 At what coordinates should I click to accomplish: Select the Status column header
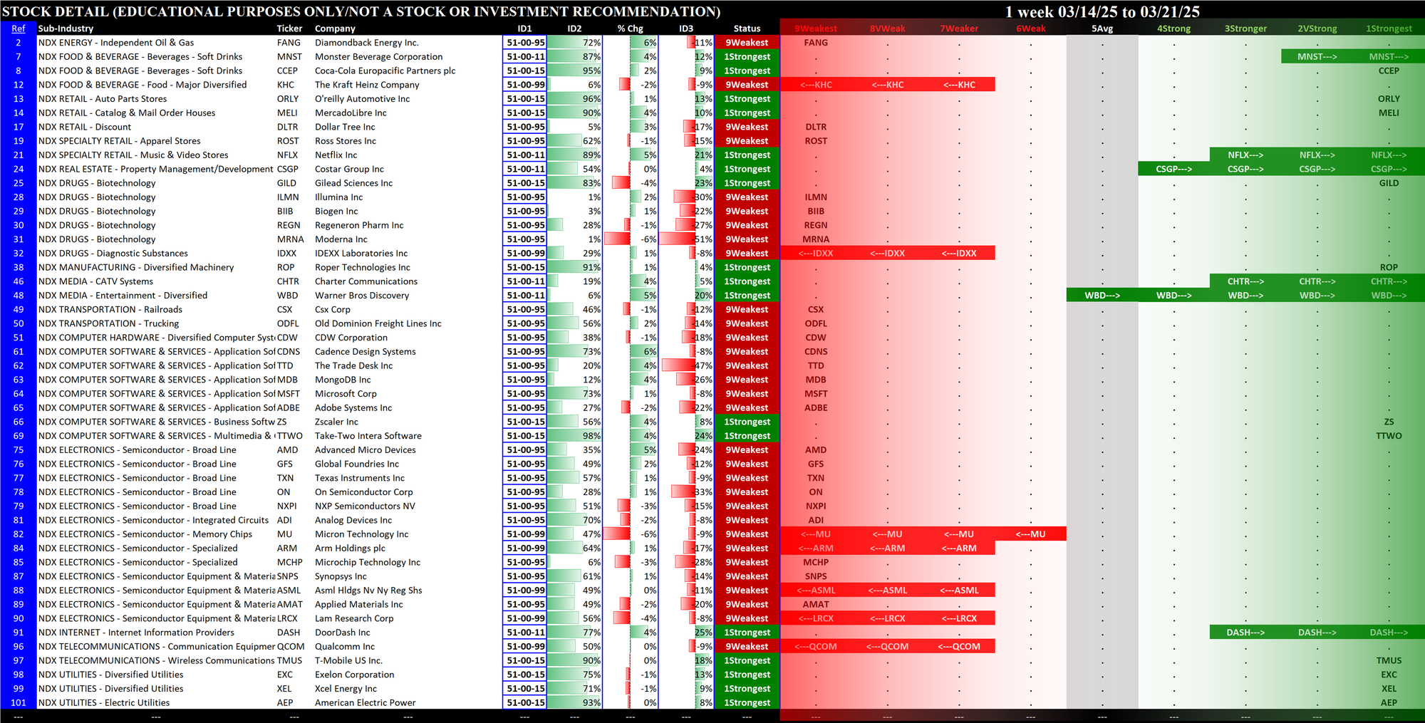[747, 28]
